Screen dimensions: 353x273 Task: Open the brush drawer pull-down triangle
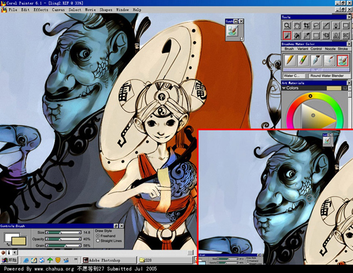pyautogui.click(x=316, y=69)
